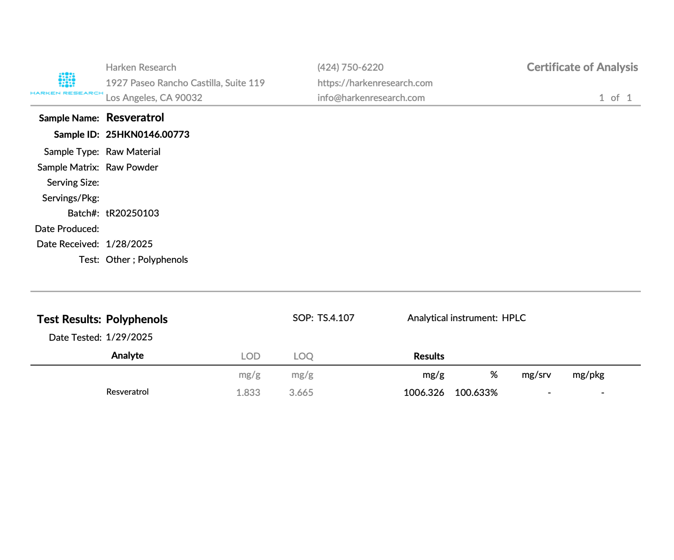Screen dimensions: 674x560
Task: Click the info@harkenresearch.com email address
Action: pyautogui.click(x=371, y=98)
